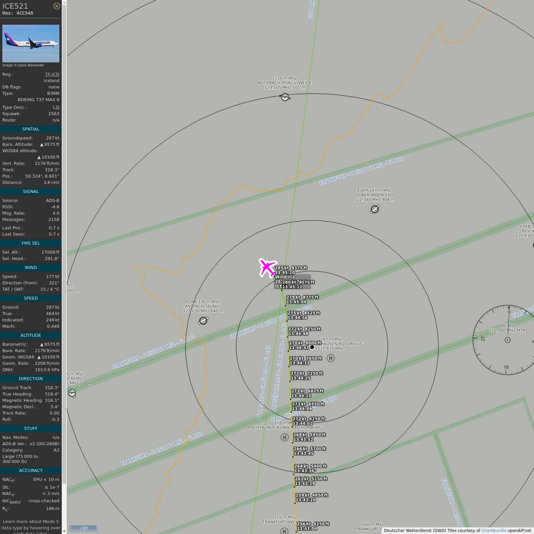Click the Ober-Moerlen EDFP airfield symbol

pos(375,210)
